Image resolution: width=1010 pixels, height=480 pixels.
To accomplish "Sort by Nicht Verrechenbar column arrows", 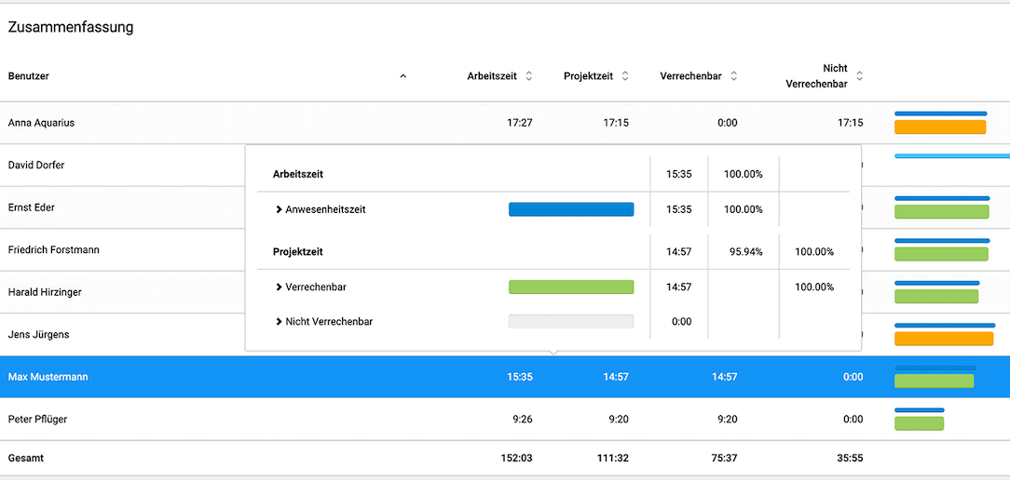I will click(859, 76).
